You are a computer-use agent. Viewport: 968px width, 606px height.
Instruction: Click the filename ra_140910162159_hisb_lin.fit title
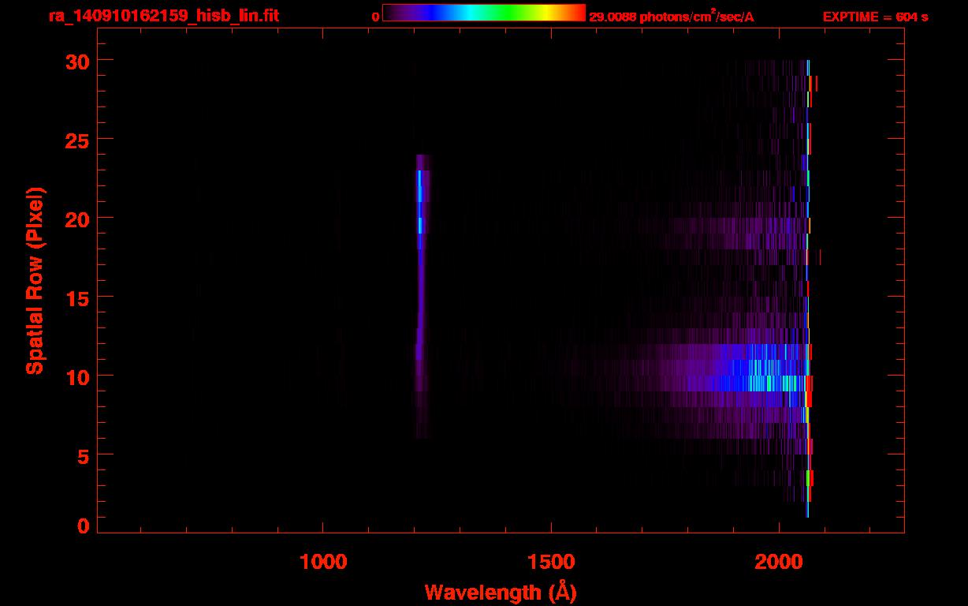point(162,16)
